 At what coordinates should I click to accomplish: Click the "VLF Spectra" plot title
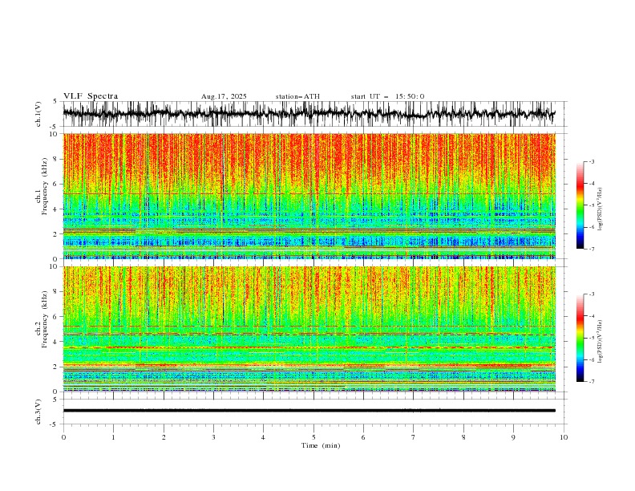tap(91, 96)
